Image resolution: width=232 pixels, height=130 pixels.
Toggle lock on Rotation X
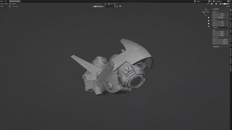coord(227,22)
